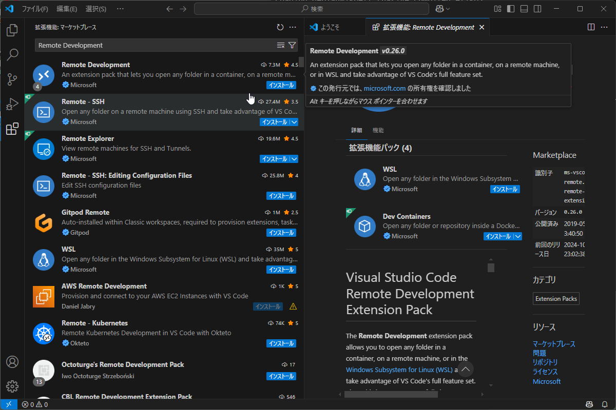Image resolution: width=616 pixels, height=410 pixels.
Task: Select the Gitpod Remote extension icon
Action: click(44, 222)
